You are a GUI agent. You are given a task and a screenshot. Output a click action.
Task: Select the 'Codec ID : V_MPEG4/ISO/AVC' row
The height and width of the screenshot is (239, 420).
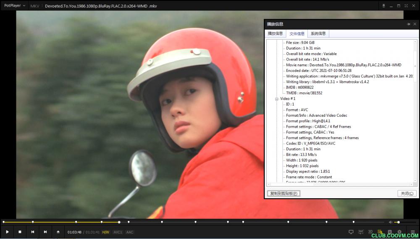coord(310,144)
